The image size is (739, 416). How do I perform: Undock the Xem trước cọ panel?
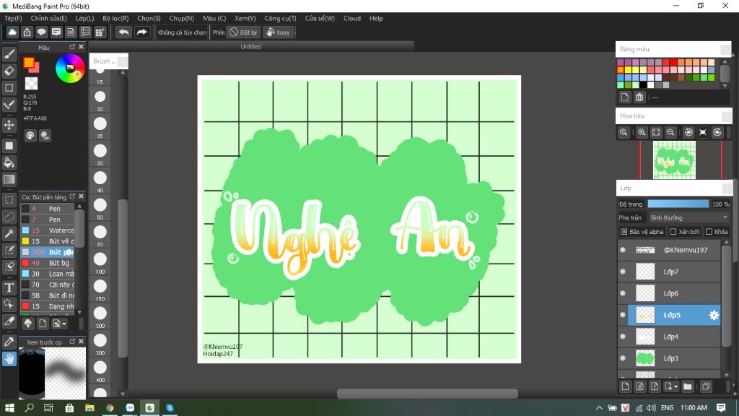[x=72, y=341]
